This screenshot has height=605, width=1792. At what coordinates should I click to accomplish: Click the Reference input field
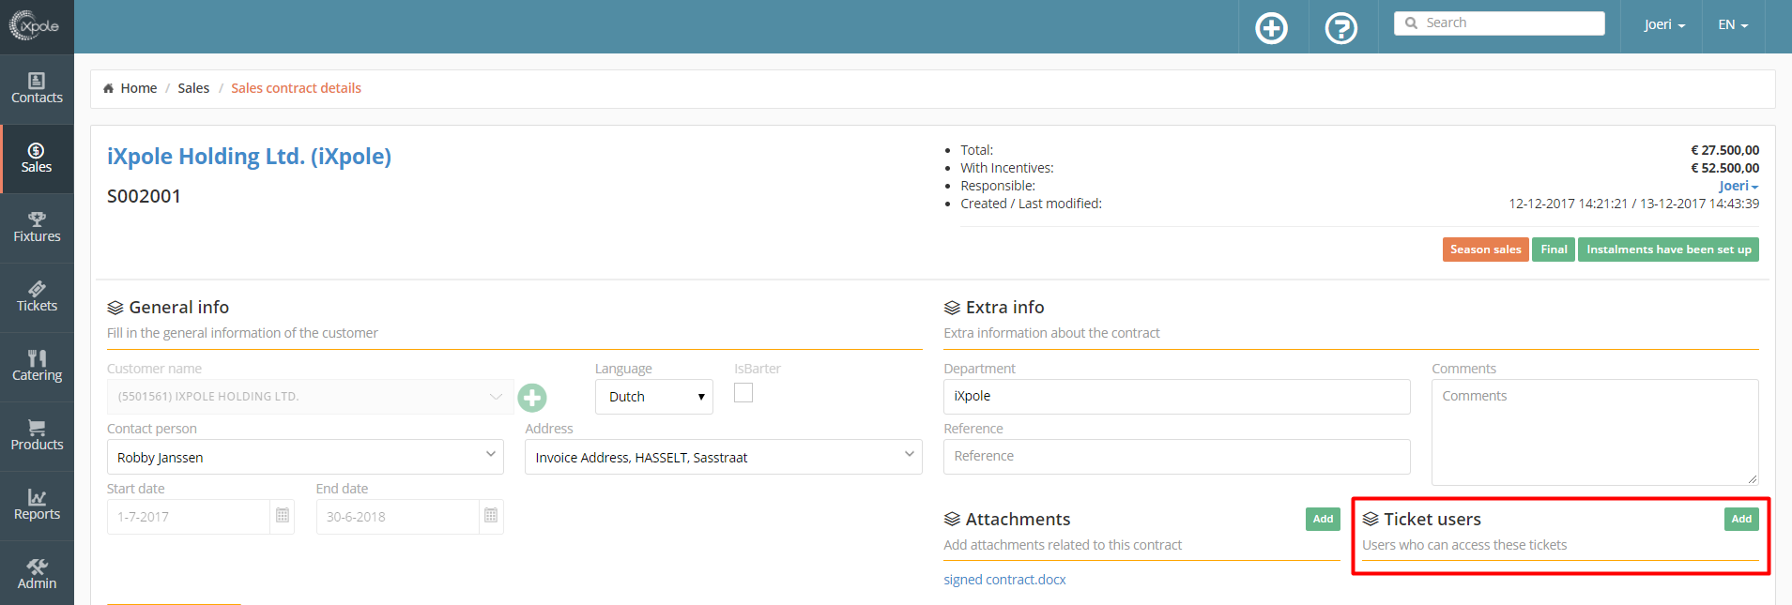1176,457
